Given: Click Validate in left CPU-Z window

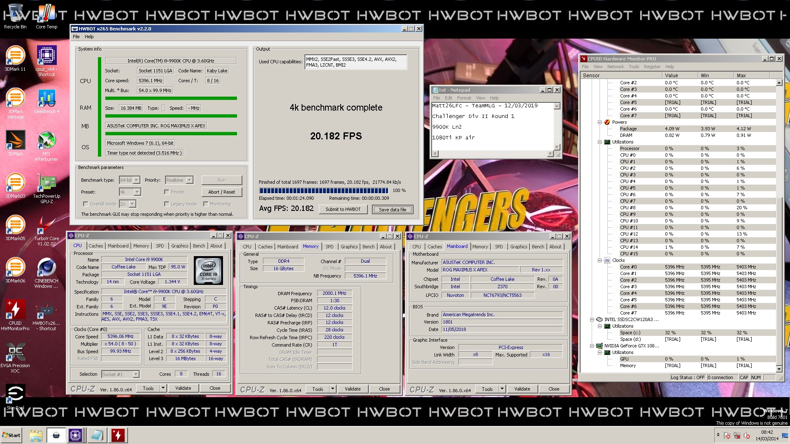Looking at the screenshot, I should click(x=183, y=388).
